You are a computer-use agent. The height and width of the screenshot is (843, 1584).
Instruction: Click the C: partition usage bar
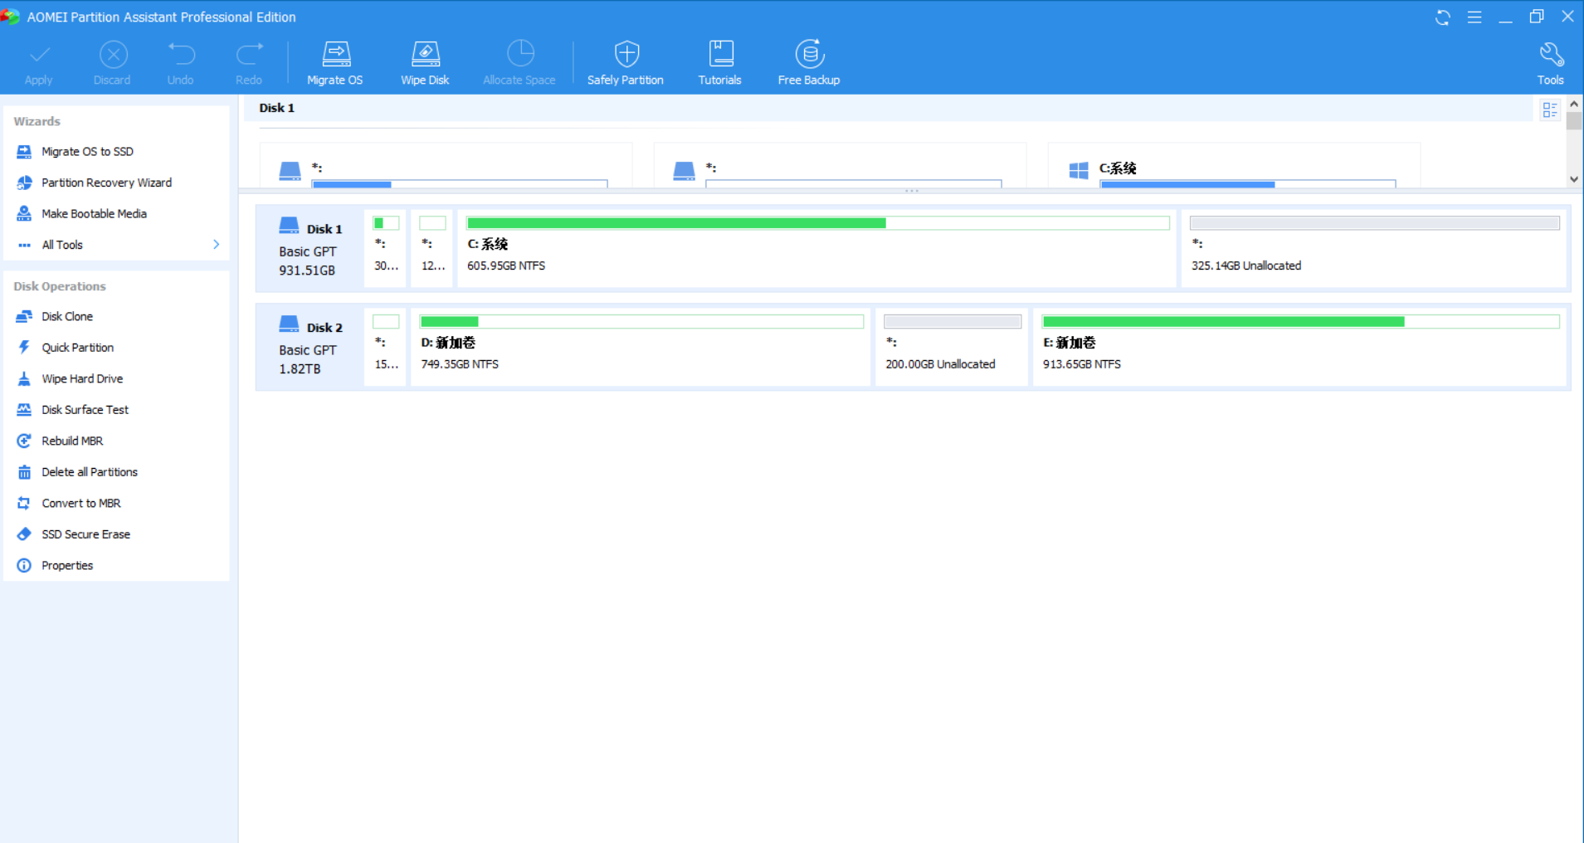point(817,223)
